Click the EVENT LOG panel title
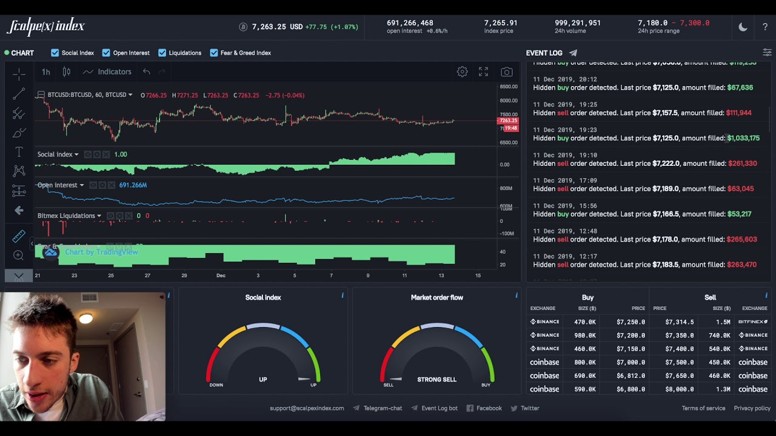Image resolution: width=776 pixels, height=436 pixels. [544, 53]
